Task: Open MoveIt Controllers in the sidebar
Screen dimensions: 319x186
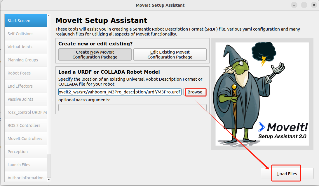Action: coord(26,139)
